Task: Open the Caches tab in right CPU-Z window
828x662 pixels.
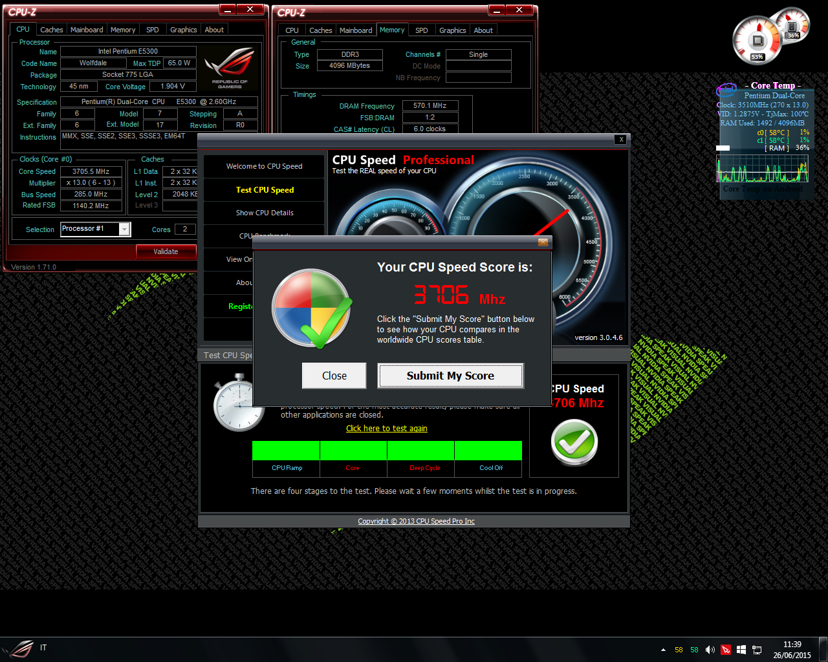Action: (x=321, y=30)
